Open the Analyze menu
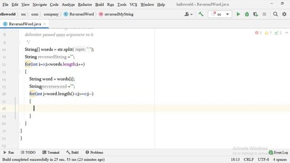This screenshot has height=163, width=290. click(x=68, y=5)
